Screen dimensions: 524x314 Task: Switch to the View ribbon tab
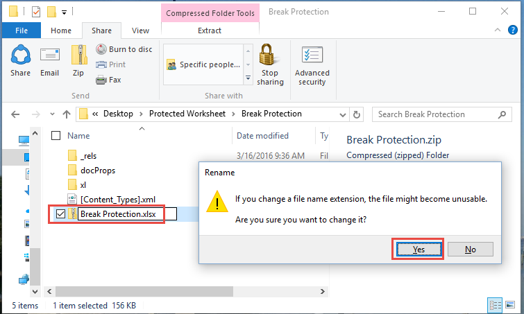click(x=140, y=30)
